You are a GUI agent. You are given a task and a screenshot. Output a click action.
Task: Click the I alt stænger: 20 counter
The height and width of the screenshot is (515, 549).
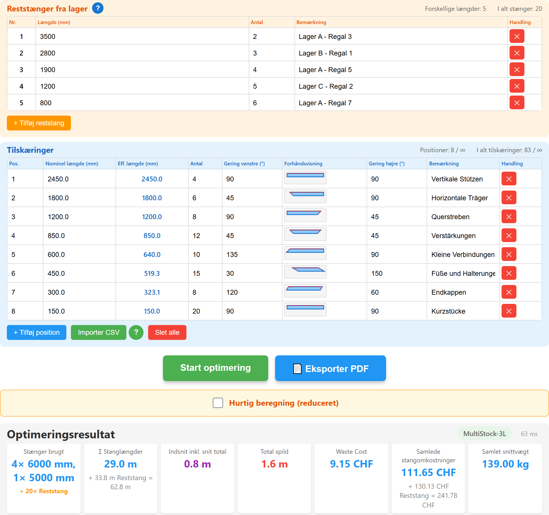[520, 9]
